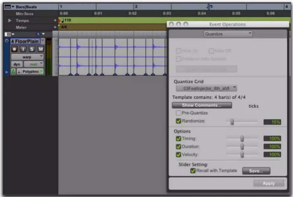The width and height of the screenshot is (293, 197).
Task: Mute the 4 FloorPlain track
Action: pos(41,49)
